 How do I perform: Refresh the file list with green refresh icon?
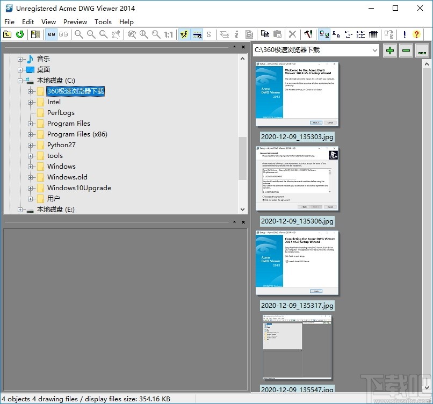pyautogui.click(x=19, y=34)
